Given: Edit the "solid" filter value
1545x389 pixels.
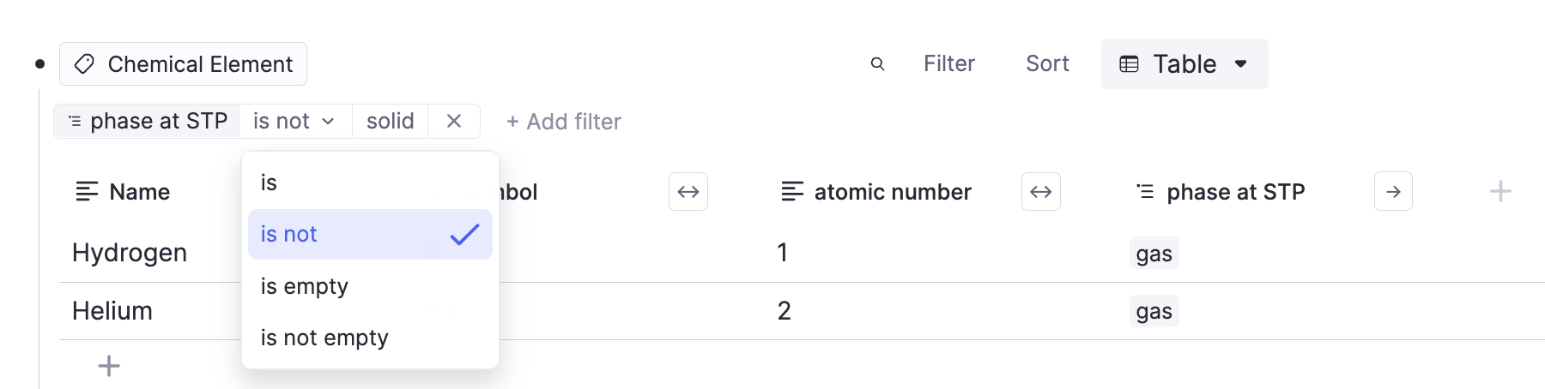Looking at the screenshot, I should pyautogui.click(x=390, y=122).
